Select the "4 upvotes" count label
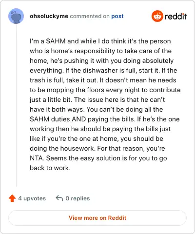Image resolution: width=195 pixels, height=234 pixels. point(32,198)
